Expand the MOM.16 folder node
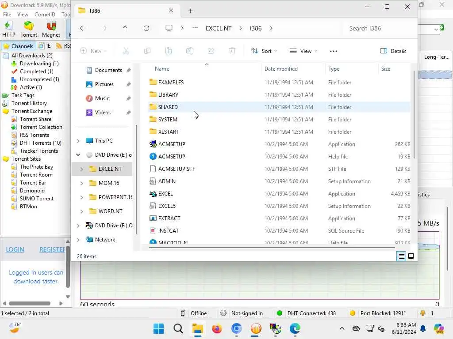 81,183
